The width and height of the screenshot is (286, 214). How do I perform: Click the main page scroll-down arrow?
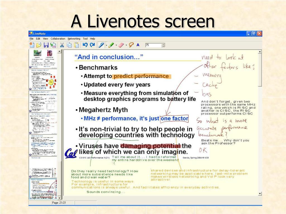tap(260, 194)
